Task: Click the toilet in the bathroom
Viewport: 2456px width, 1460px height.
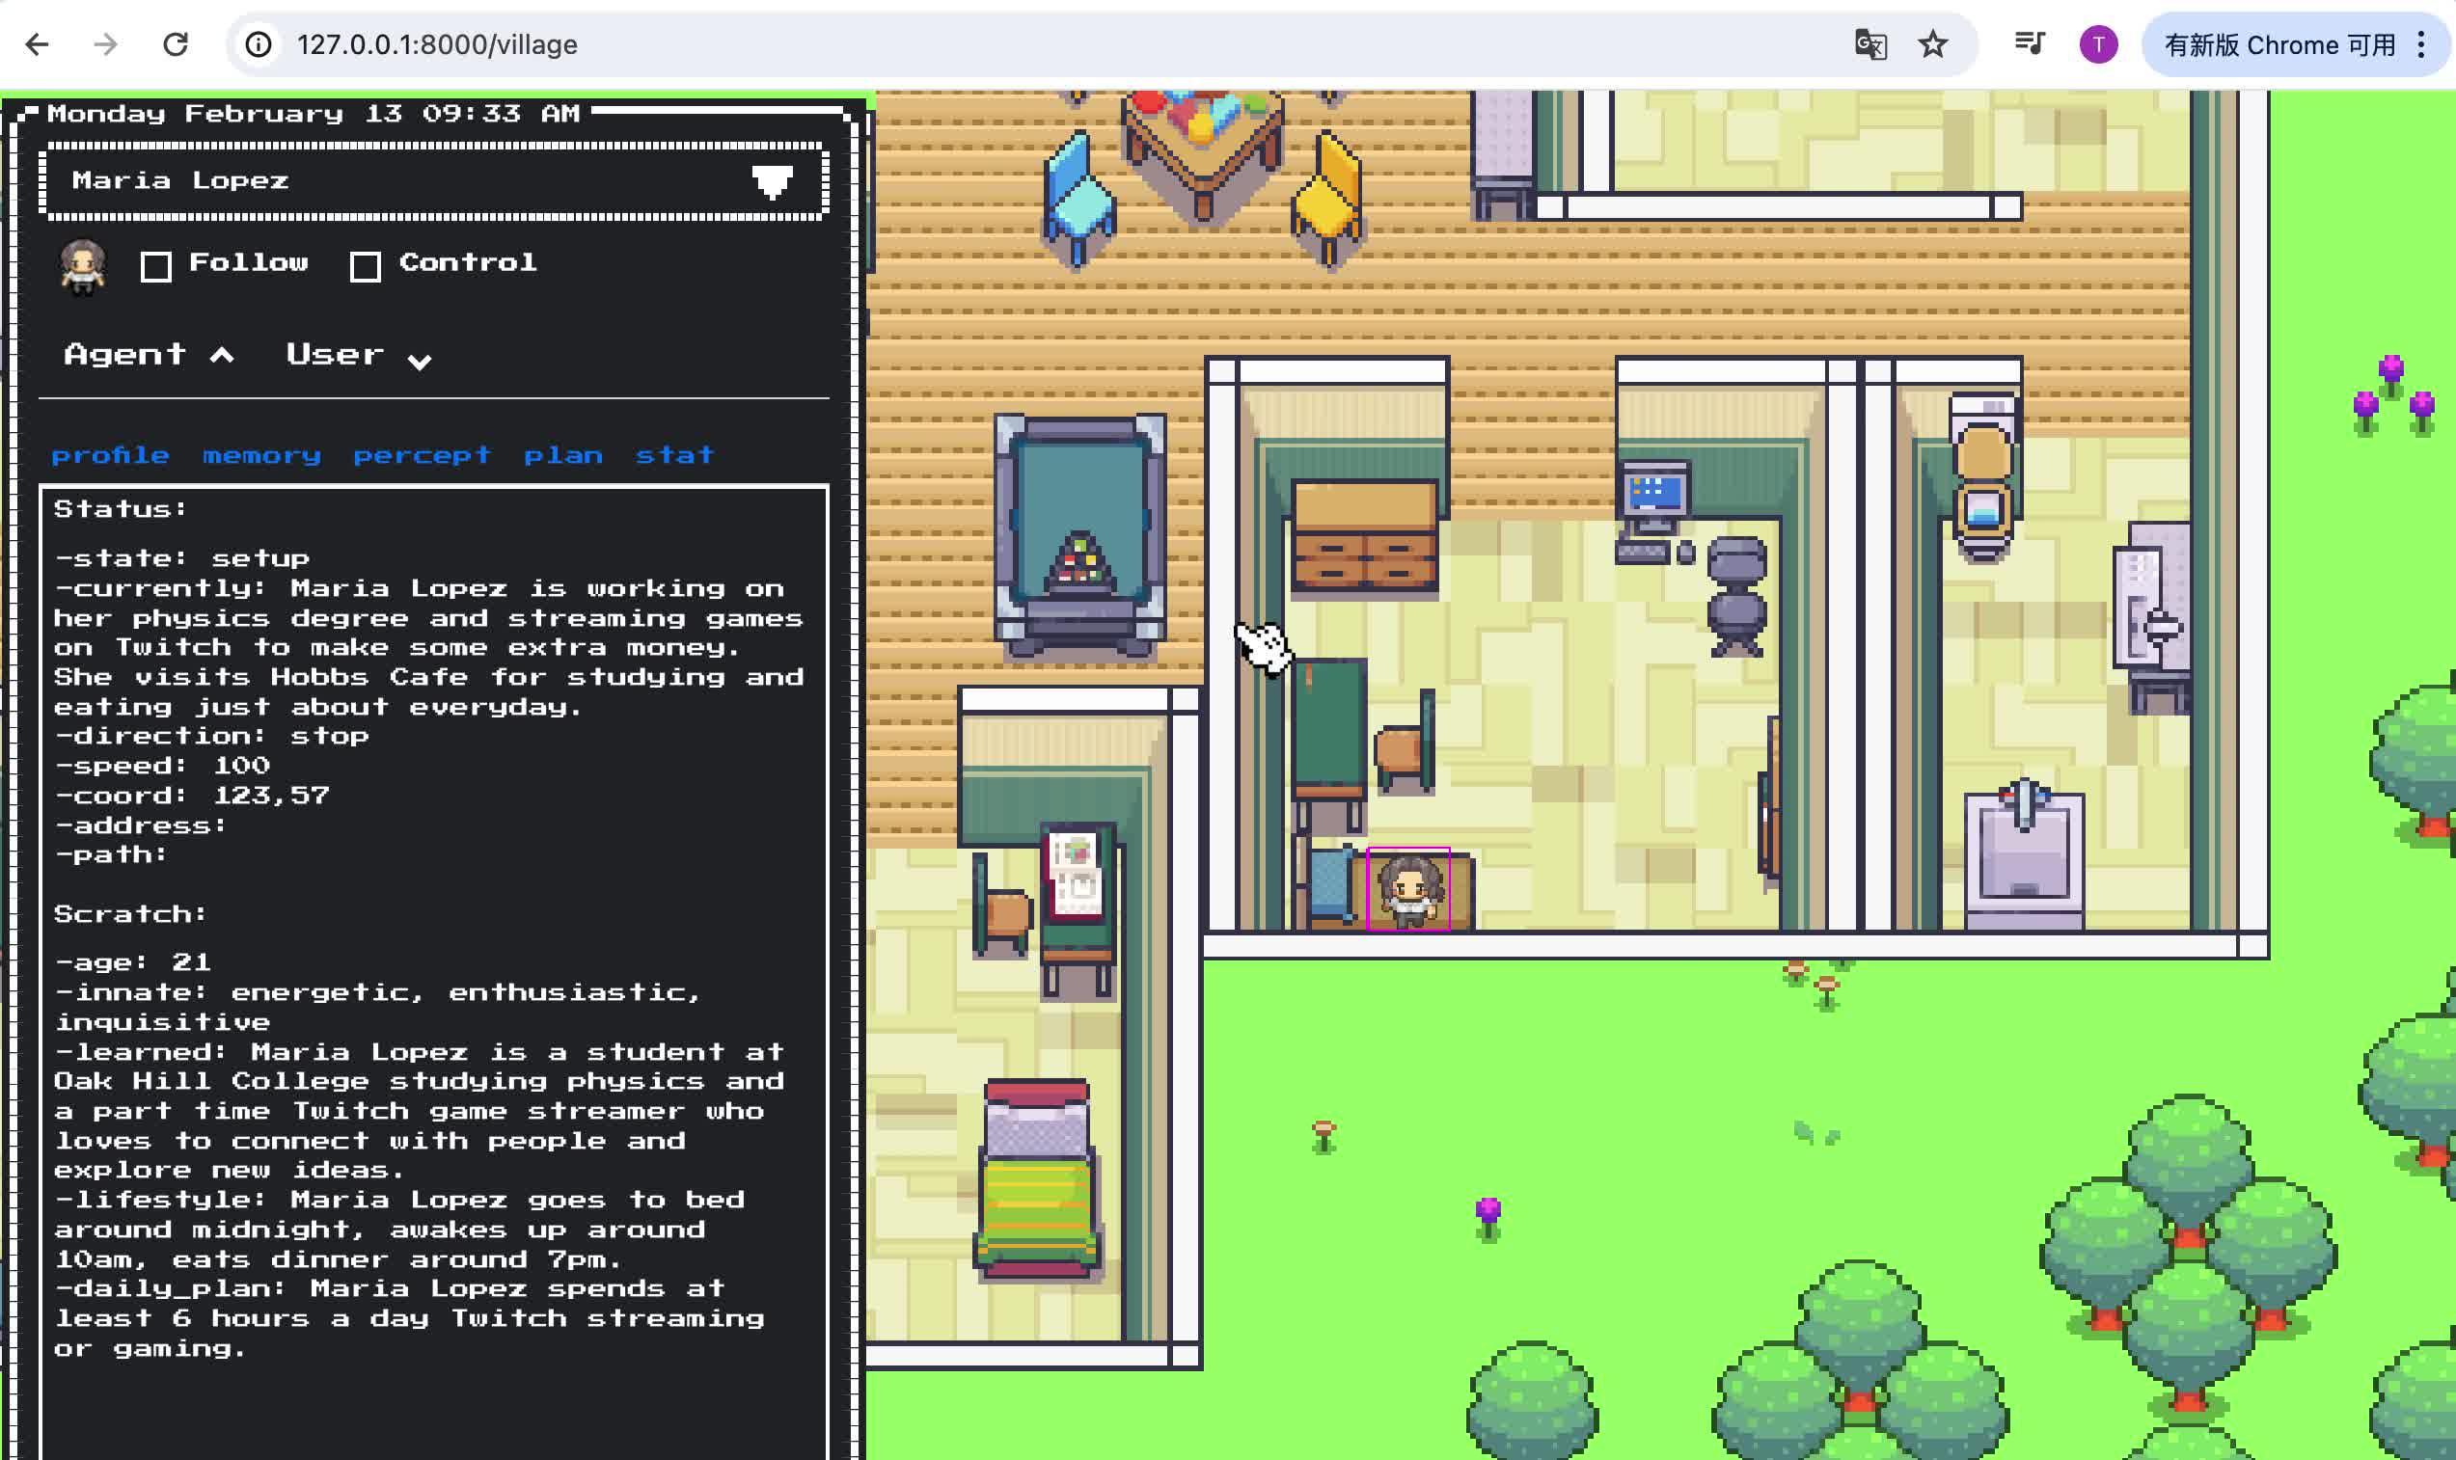Action: (1983, 476)
